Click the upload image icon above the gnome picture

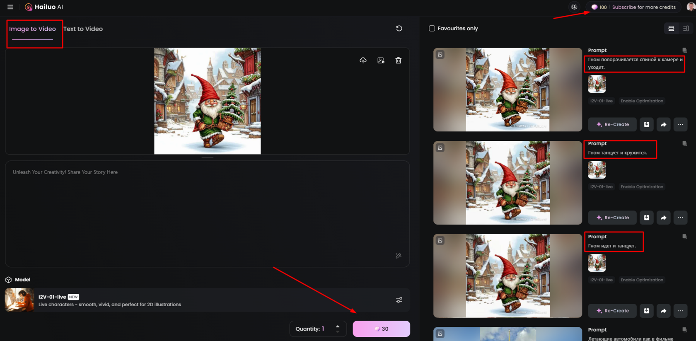[x=363, y=60]
